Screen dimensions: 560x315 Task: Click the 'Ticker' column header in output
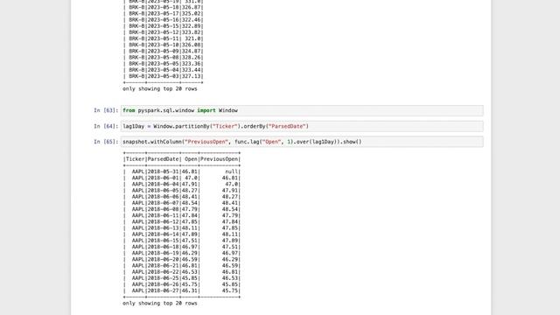[135, 159]
